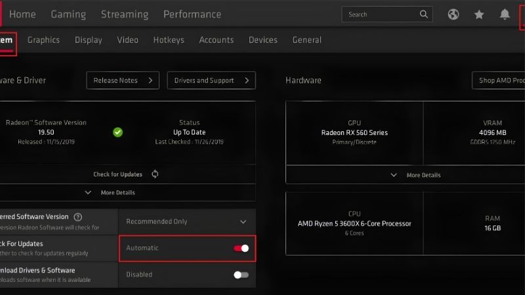Click the AMD Ryzen 5 3600X CPU text

click(x=354, y=224)
